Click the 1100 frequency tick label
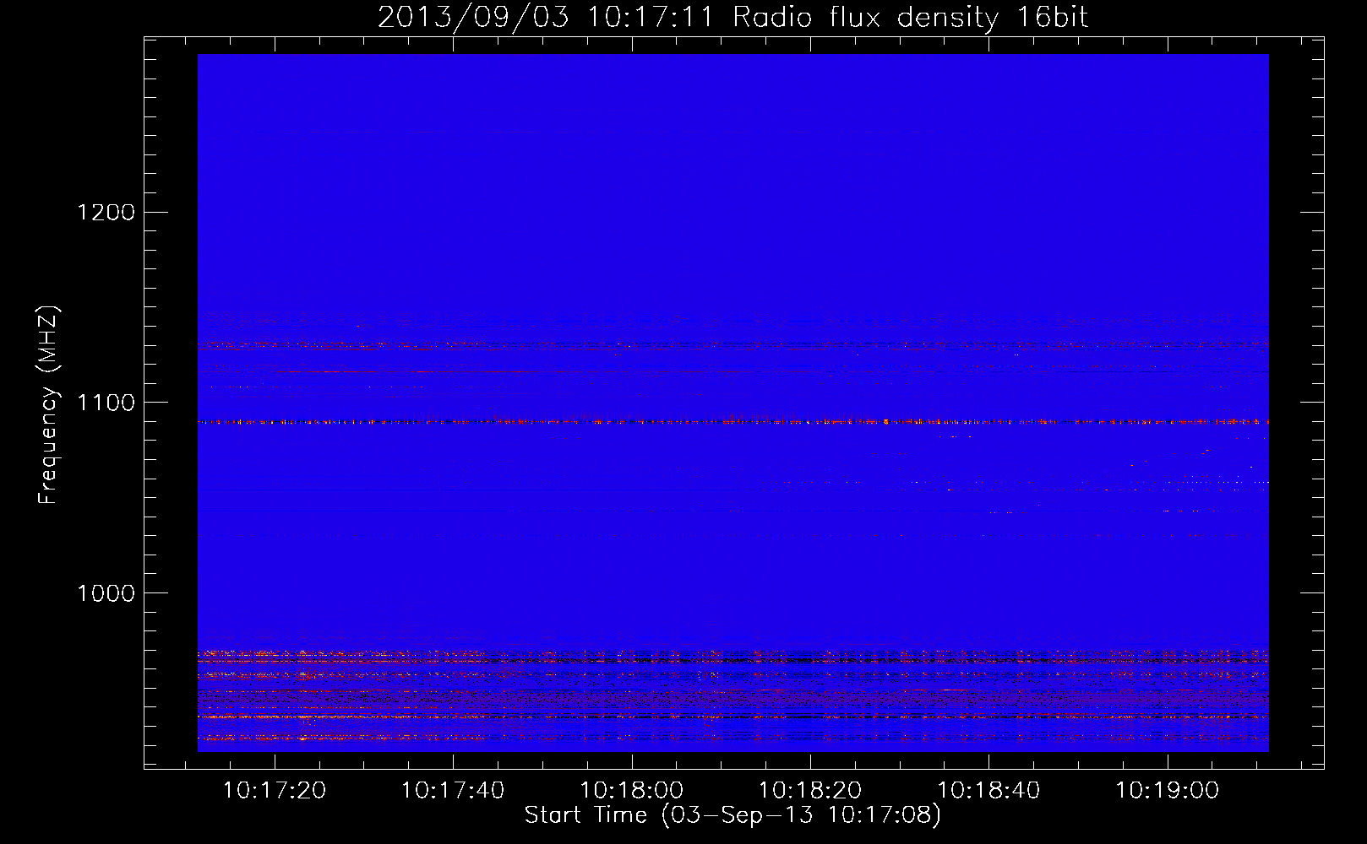Image resolution: width=1367 pixels, height=844 pixels. point(106,403)
